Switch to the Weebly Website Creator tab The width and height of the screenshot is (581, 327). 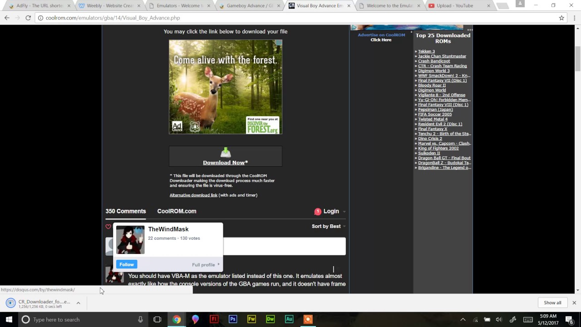110,6
